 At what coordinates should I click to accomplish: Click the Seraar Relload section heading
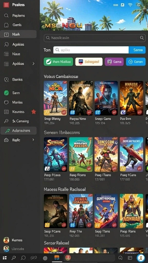tap(56, 243)
